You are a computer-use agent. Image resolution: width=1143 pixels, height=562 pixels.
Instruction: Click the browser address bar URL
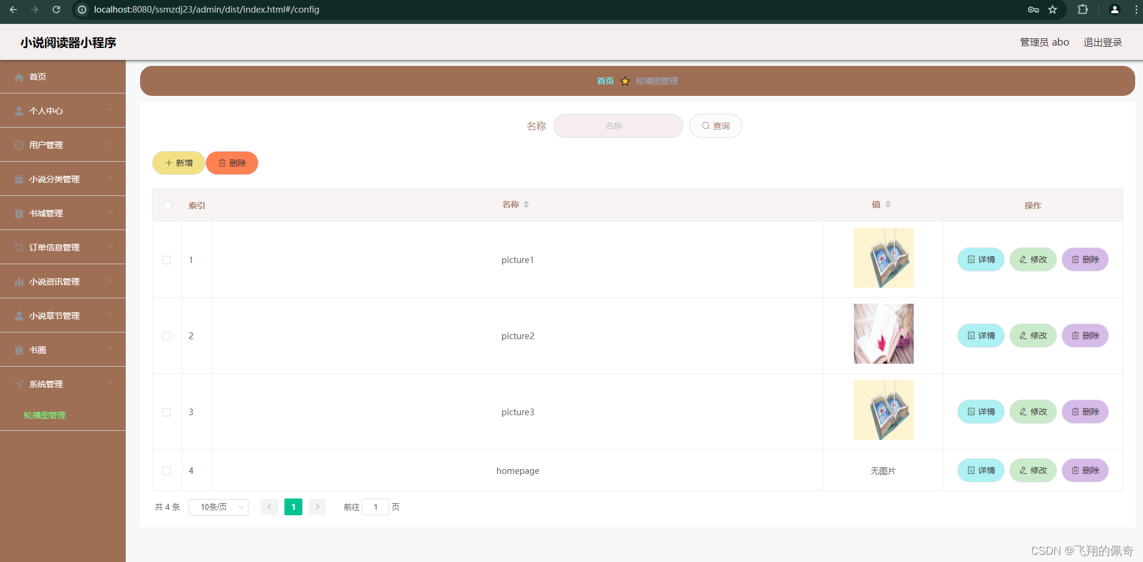(x=207, y=10)
